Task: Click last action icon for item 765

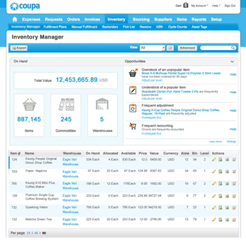Action: (x=234, y=184)
